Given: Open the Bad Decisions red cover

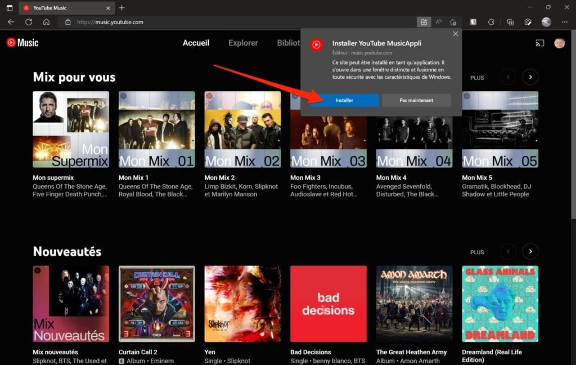Looking at the screenshot, I should [328, 304].
